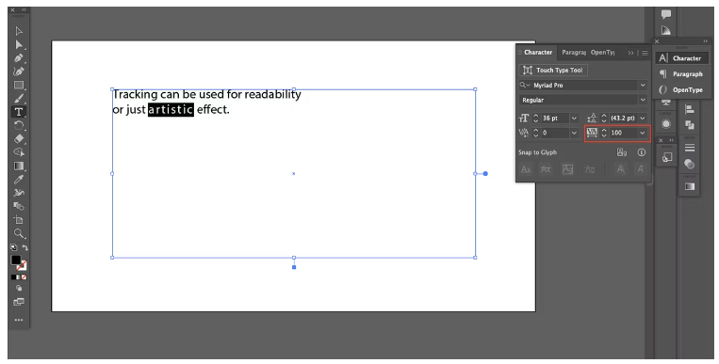719x364 pixels.
Task: Click the None color button
Action: [25, 277]
